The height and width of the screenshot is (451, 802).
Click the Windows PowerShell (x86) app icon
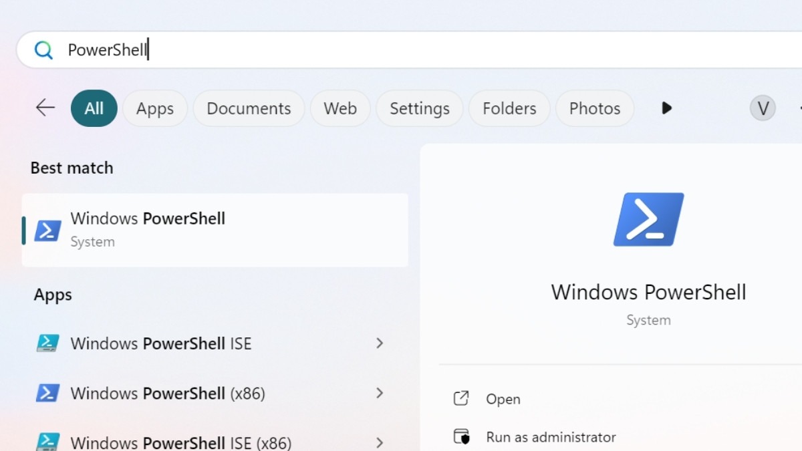[x=47, y=393]
